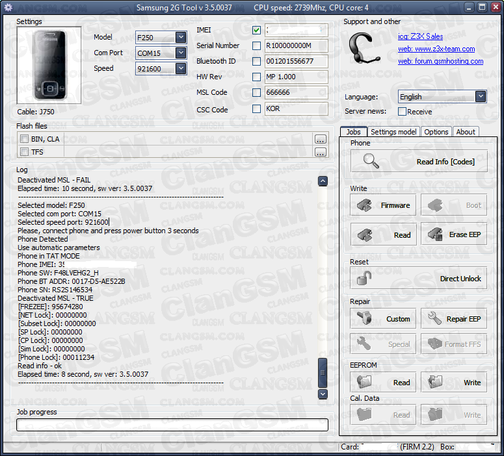Click the Firmware write icon
The width and height of the screenshot is (504, 456).
[364, 205]
